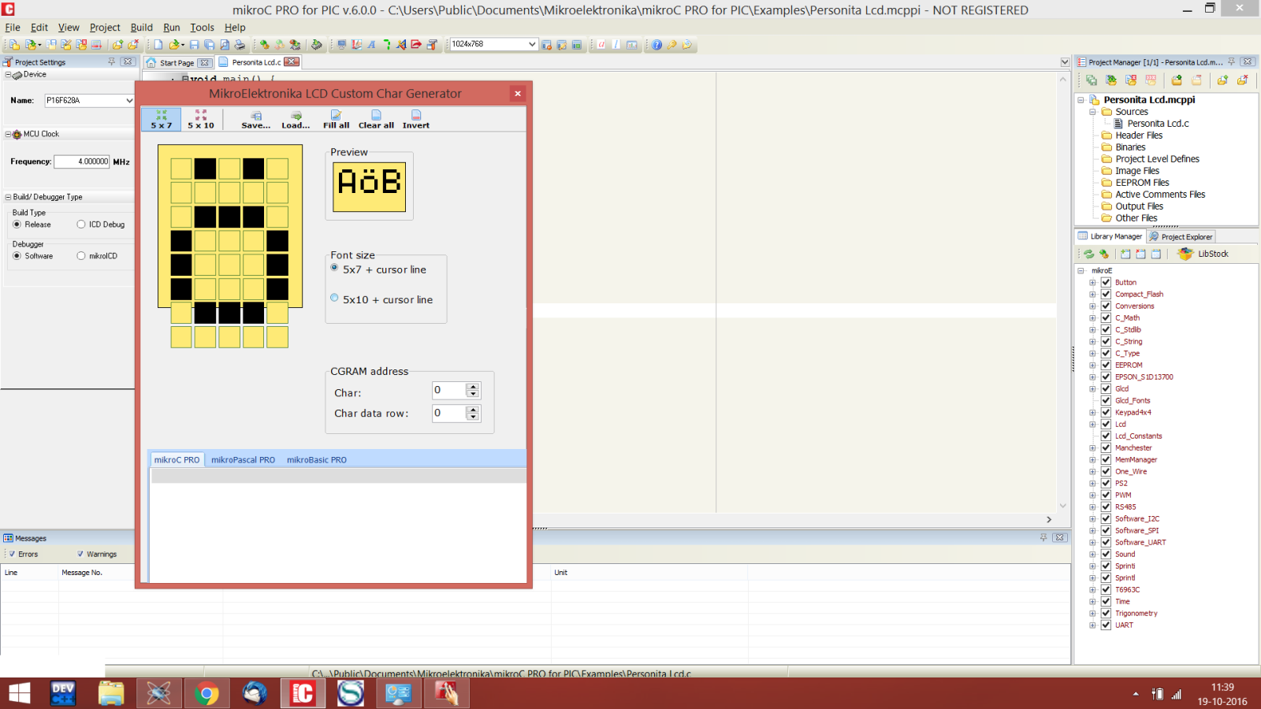Toggle the top-left pixel cell in character grid
Image resolution: width=1261 pixels, height=709 pixels.
(x=181, y=169)
